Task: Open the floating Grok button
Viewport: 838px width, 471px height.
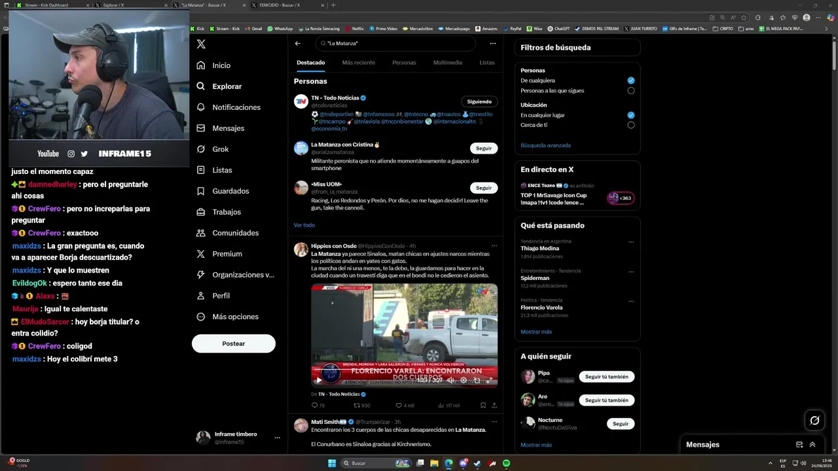Action: point(814,421)
